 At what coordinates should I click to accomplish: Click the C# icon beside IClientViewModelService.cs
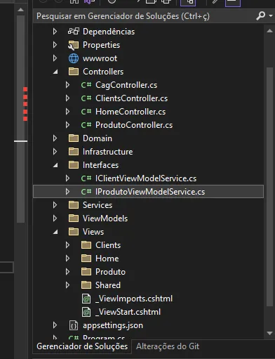86,178
